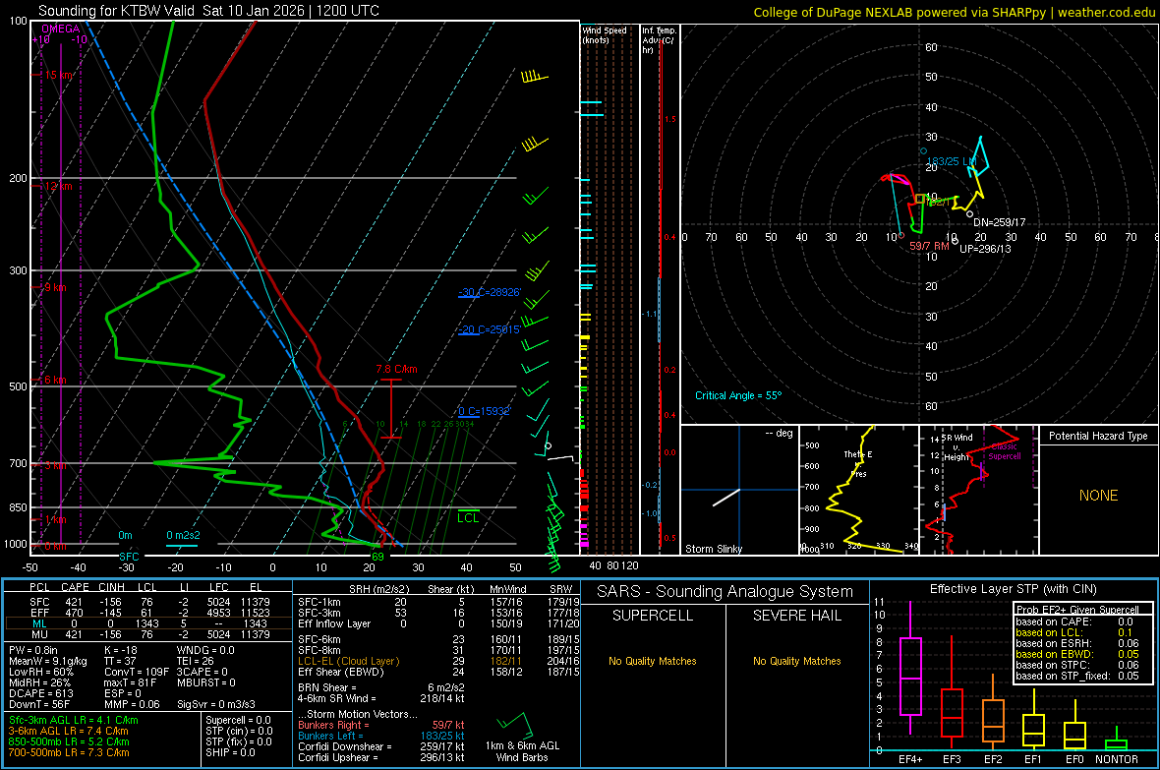Click the 6 km height marker

point(55,380)
